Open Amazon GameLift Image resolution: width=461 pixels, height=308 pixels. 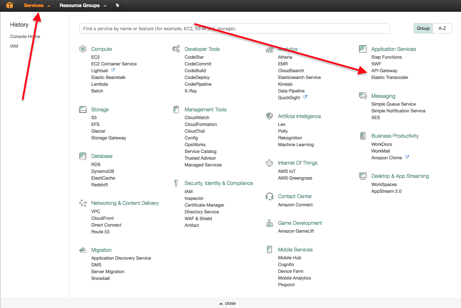coord(296,231)
